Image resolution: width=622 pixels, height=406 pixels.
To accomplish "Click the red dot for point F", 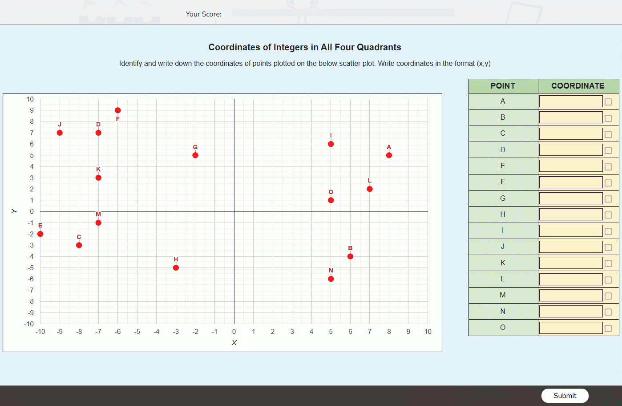I will click(117, 110).
